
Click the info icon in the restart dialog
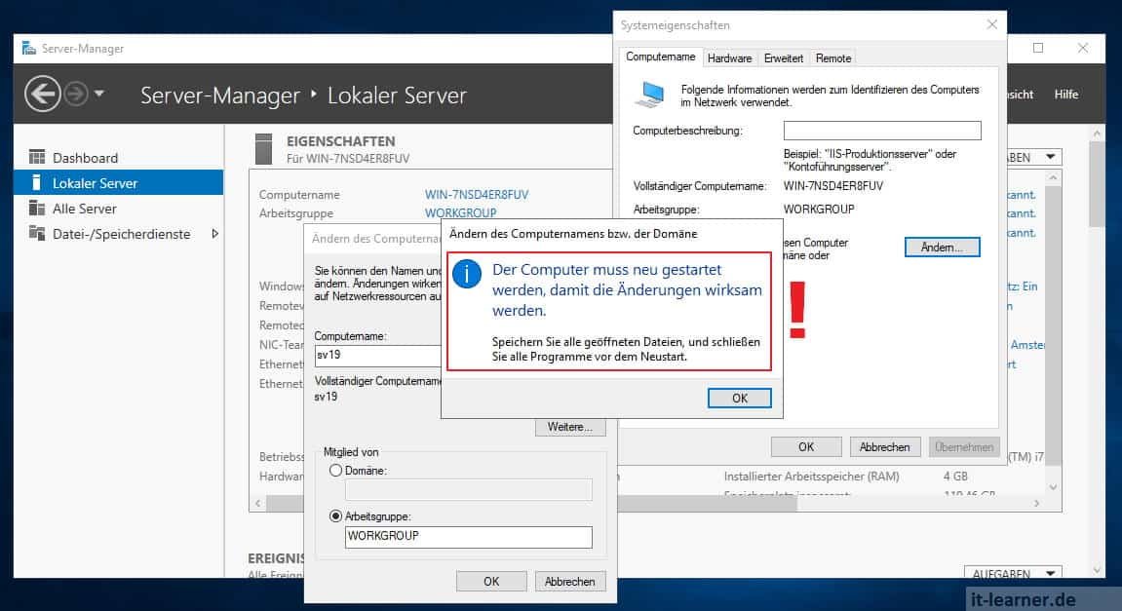click(x=467, y=275)
